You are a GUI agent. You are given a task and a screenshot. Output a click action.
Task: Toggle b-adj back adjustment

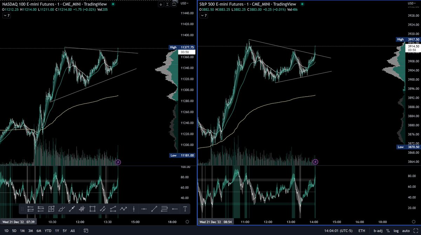click(379, 231)
